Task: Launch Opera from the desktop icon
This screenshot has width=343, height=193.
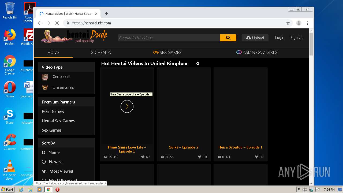Action: [10, 90]
